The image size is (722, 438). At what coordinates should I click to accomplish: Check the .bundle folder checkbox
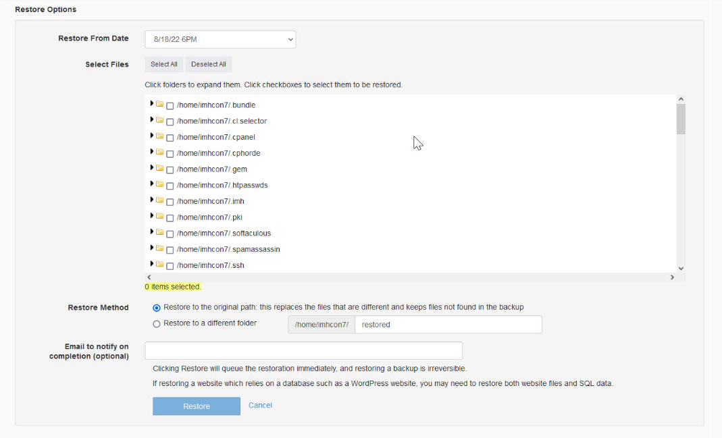(x=170, y=106)
